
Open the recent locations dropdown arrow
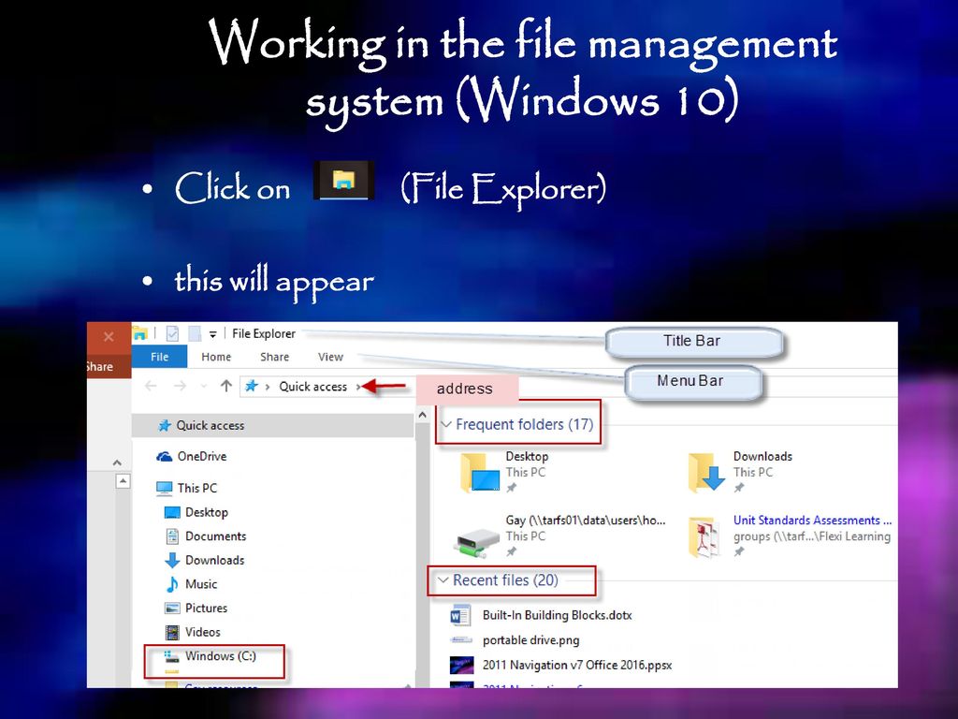tap(204, 387)
